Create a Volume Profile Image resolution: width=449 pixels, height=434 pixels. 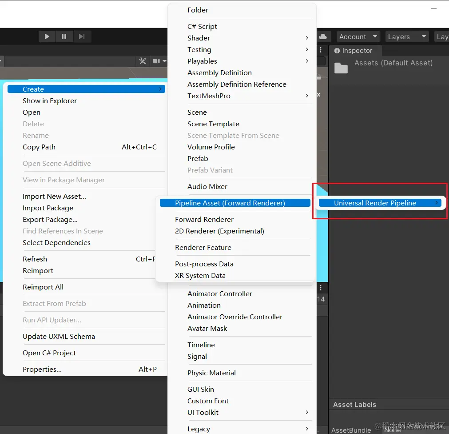242,147
